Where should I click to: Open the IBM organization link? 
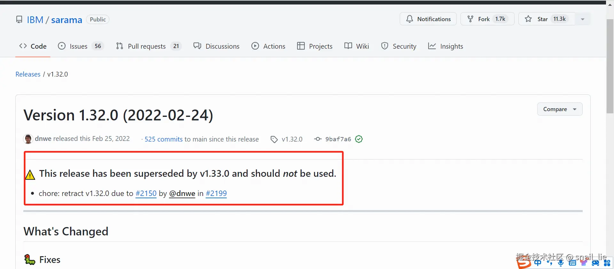click(35, 20)
